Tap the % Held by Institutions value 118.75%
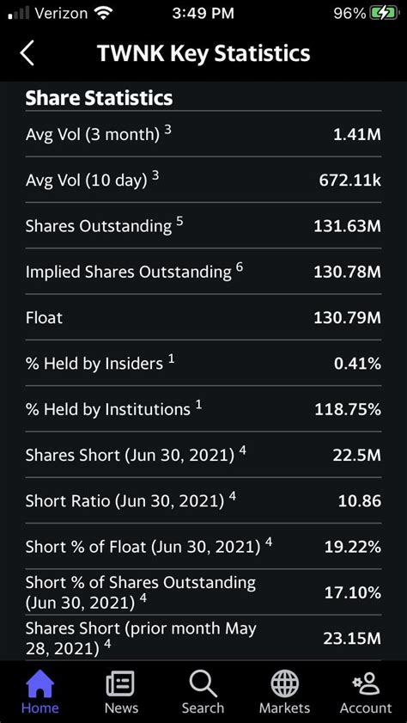The height and width of the screenshot is (723, 407). (348, 409)
